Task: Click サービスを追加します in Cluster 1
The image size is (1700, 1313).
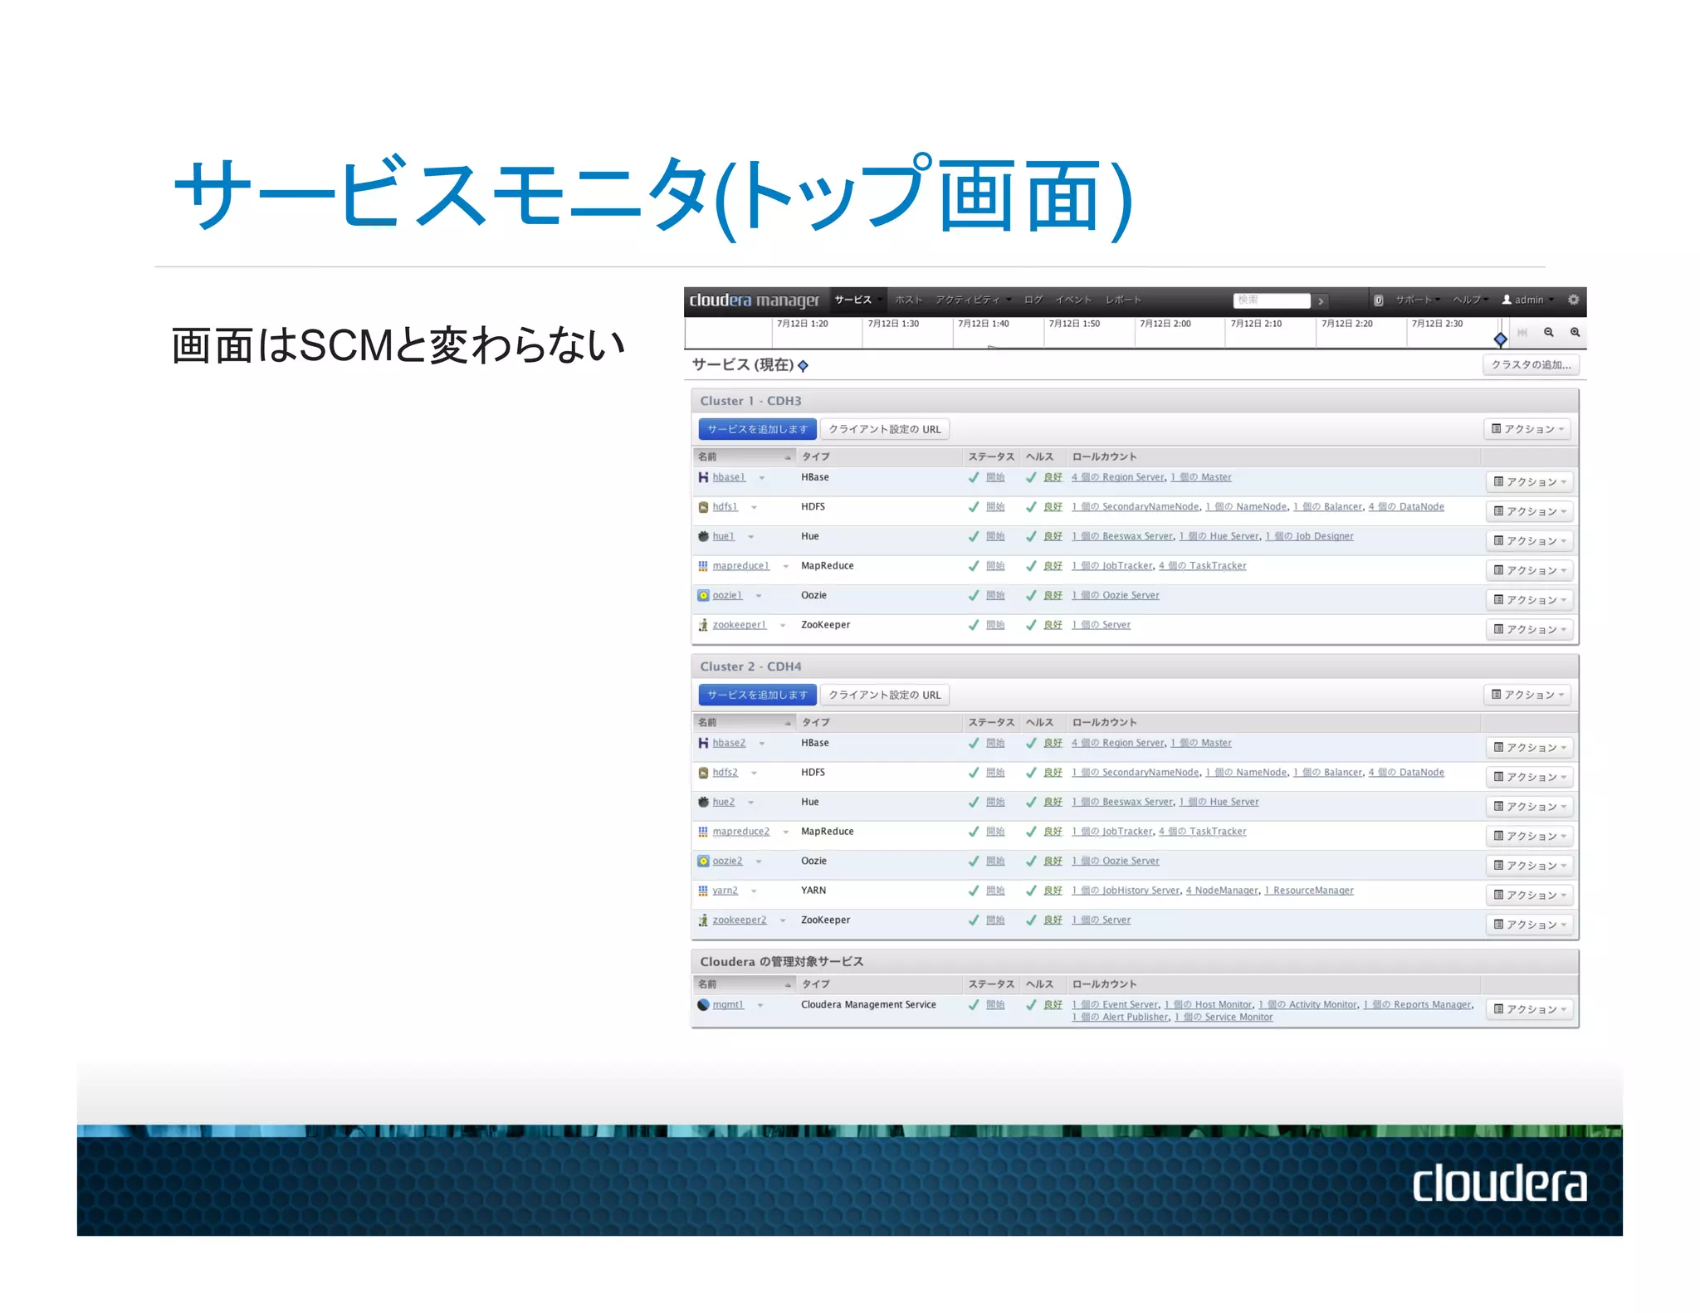Action: coord(757,429)
